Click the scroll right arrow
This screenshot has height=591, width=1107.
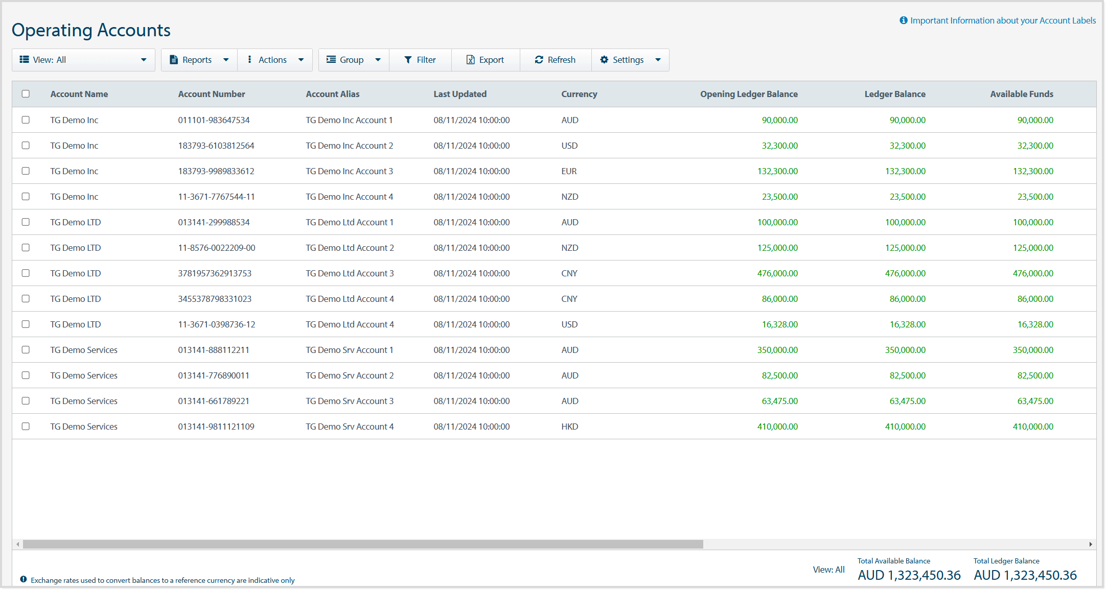(1091, 545)
